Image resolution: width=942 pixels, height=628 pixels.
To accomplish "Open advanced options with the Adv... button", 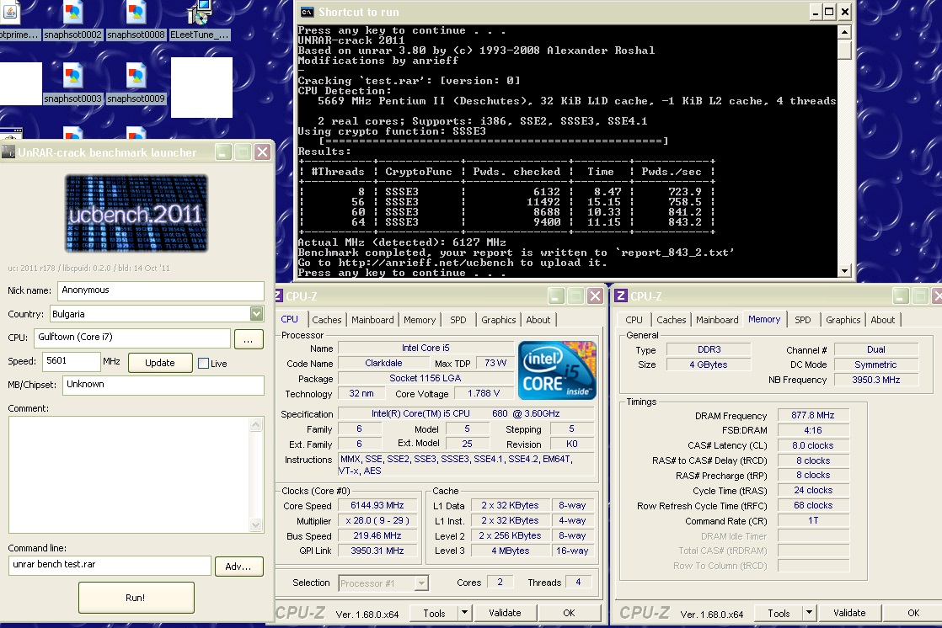I will coord(238,567).
